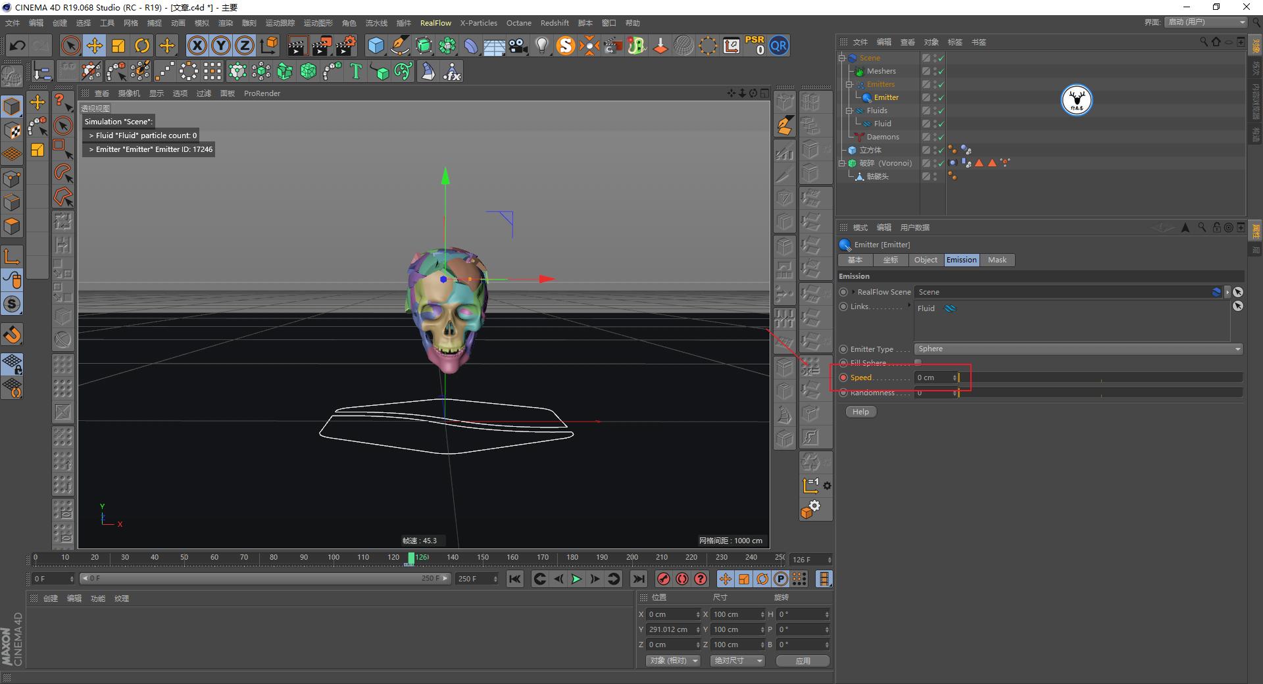The height and width of the screenshot is (684, 1263).
Task: Enable the Fill Sphere checkbox
Action: coord(918,362)
